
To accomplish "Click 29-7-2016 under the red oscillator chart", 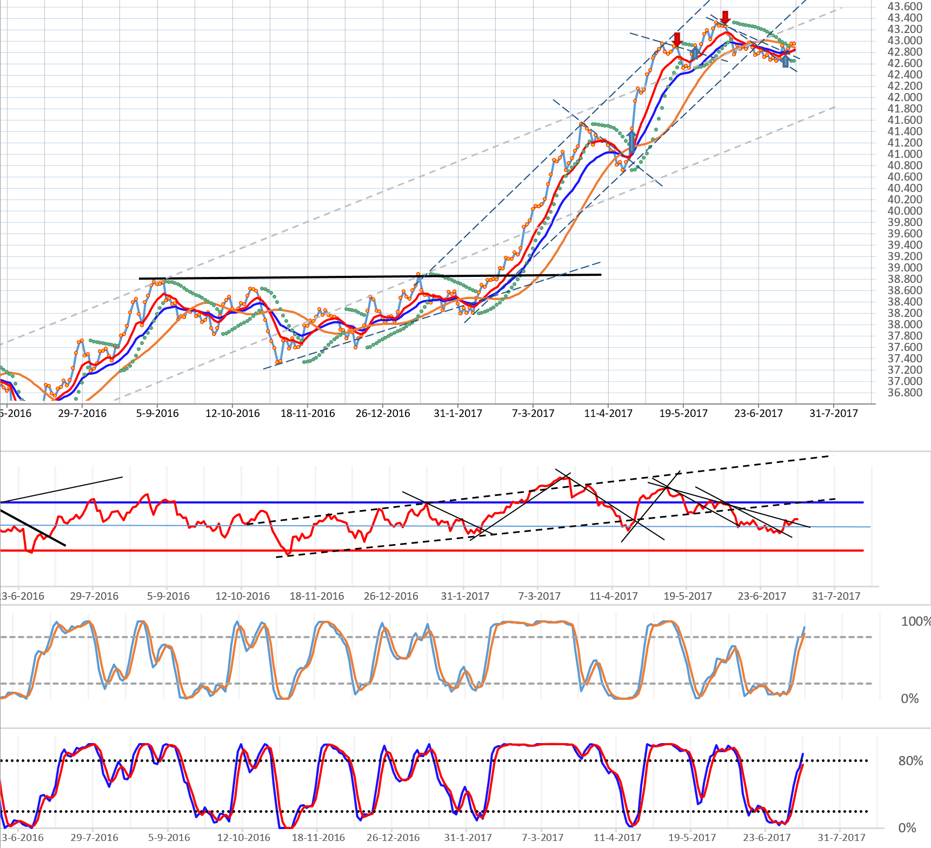I will pyautogui.click(x=94, y=596).
